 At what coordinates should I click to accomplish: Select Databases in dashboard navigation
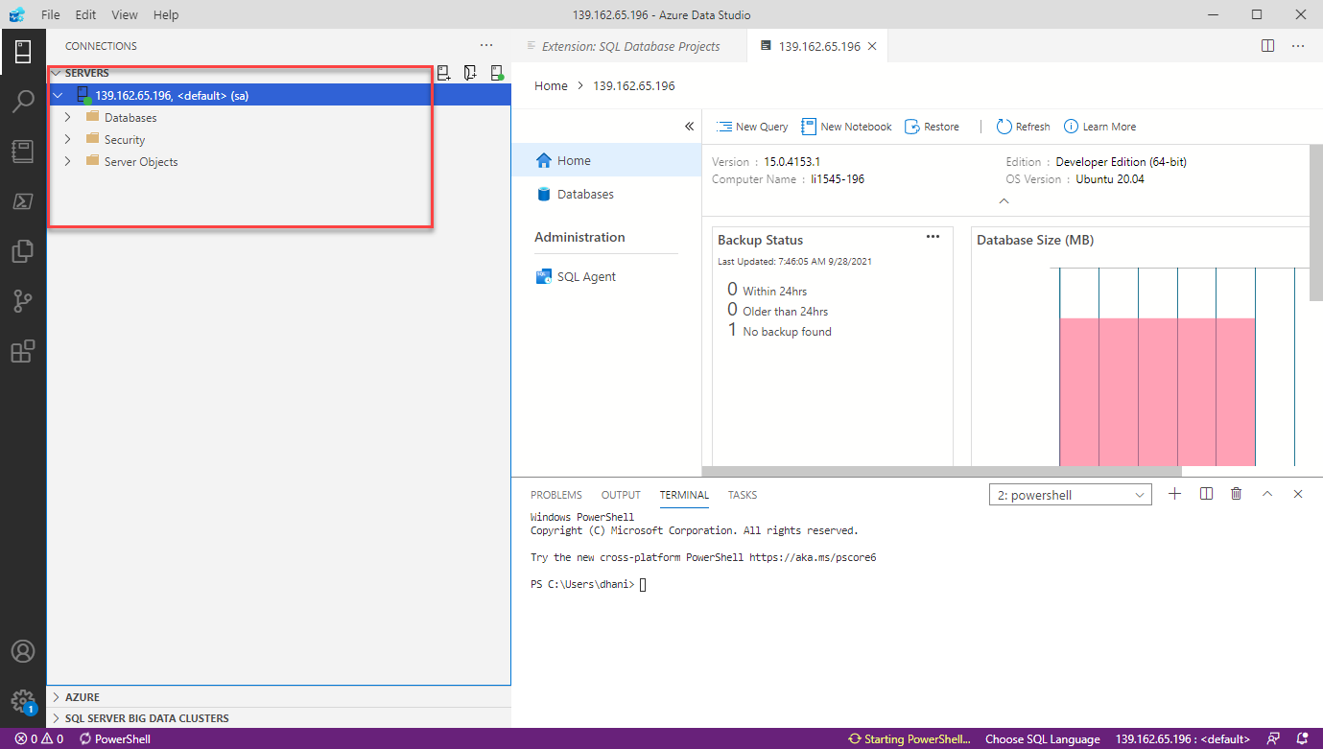(607, 194)
